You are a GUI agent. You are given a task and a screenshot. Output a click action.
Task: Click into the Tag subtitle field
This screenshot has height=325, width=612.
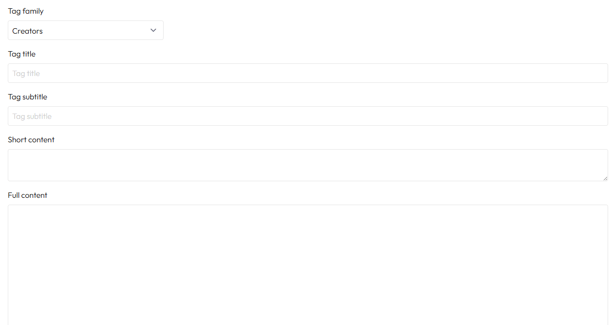click(308, 116)
